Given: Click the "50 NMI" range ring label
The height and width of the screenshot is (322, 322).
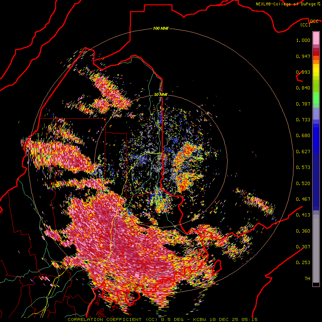Looking at the screenshot, I should tap(161, 95).
